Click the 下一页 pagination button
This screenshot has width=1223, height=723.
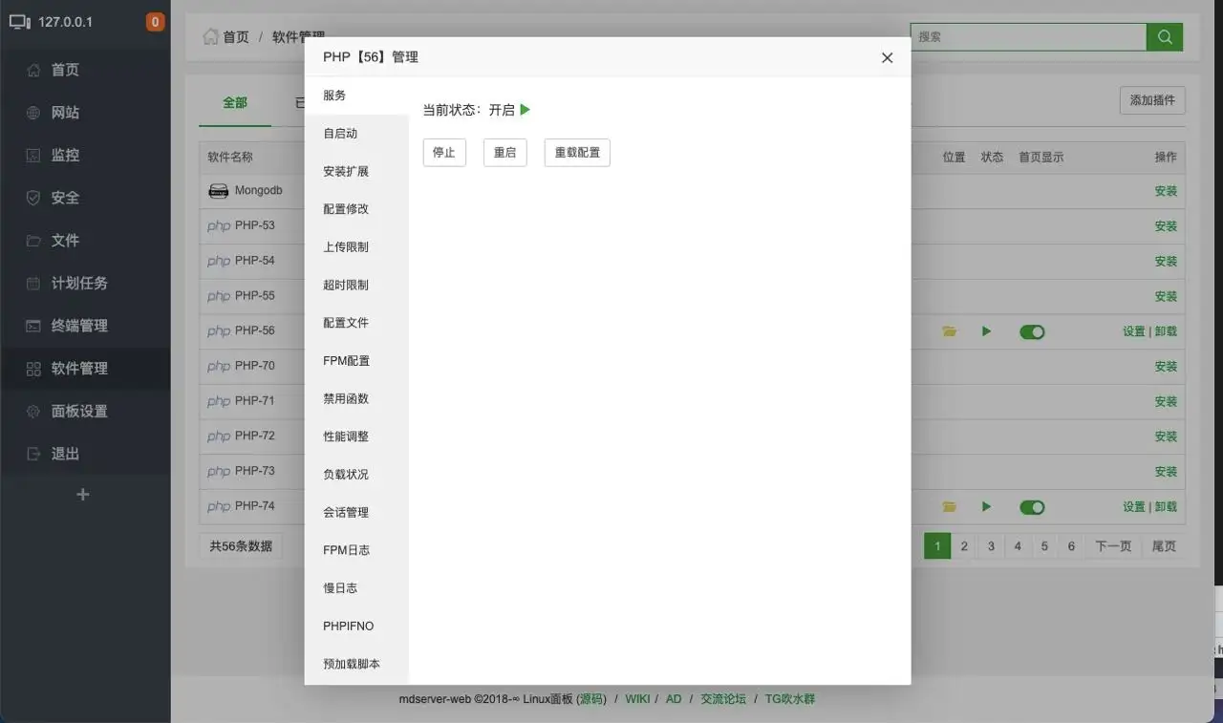(1113, 546)
